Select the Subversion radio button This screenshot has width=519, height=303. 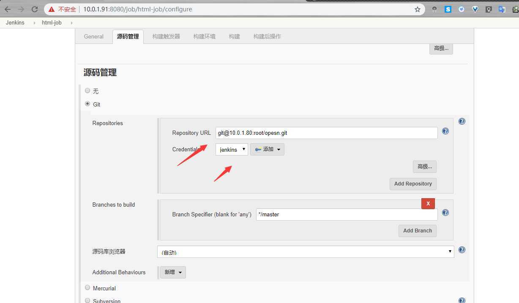point(87,300)
